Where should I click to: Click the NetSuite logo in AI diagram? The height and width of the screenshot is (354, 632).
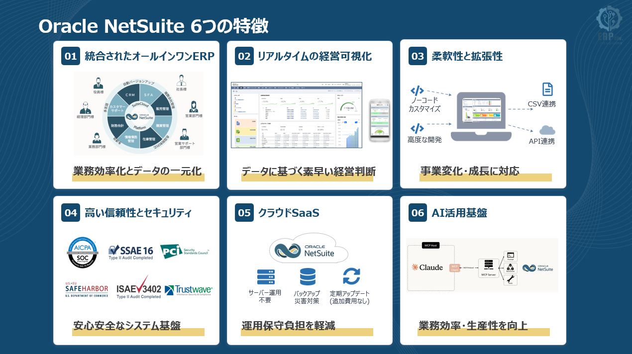tap(537, 268)
